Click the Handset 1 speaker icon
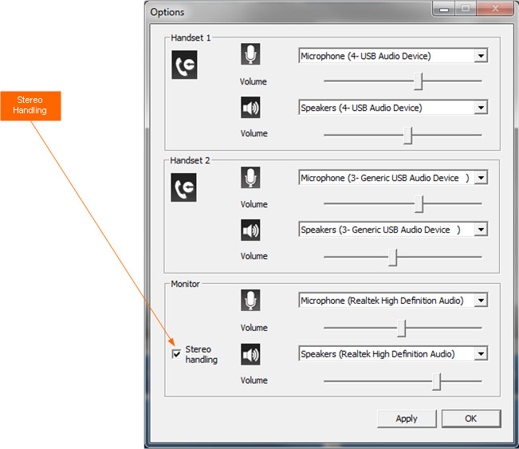519x449 pixels. (250, 108)
